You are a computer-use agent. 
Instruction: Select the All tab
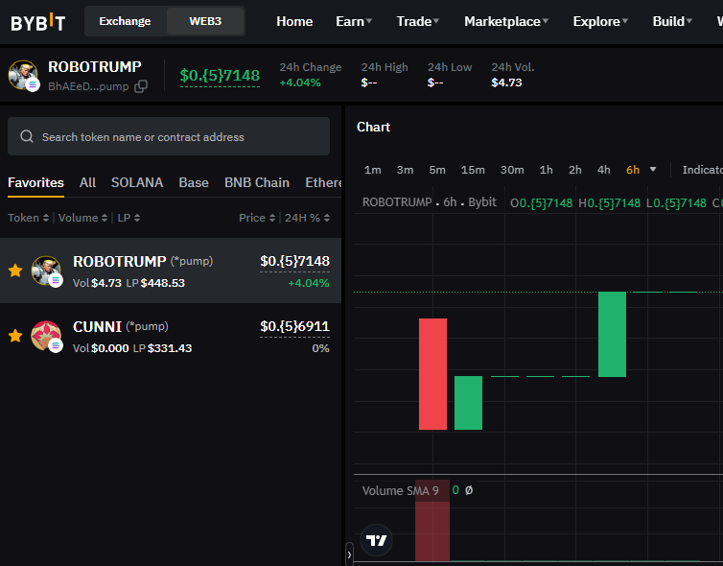click(87, 182)
